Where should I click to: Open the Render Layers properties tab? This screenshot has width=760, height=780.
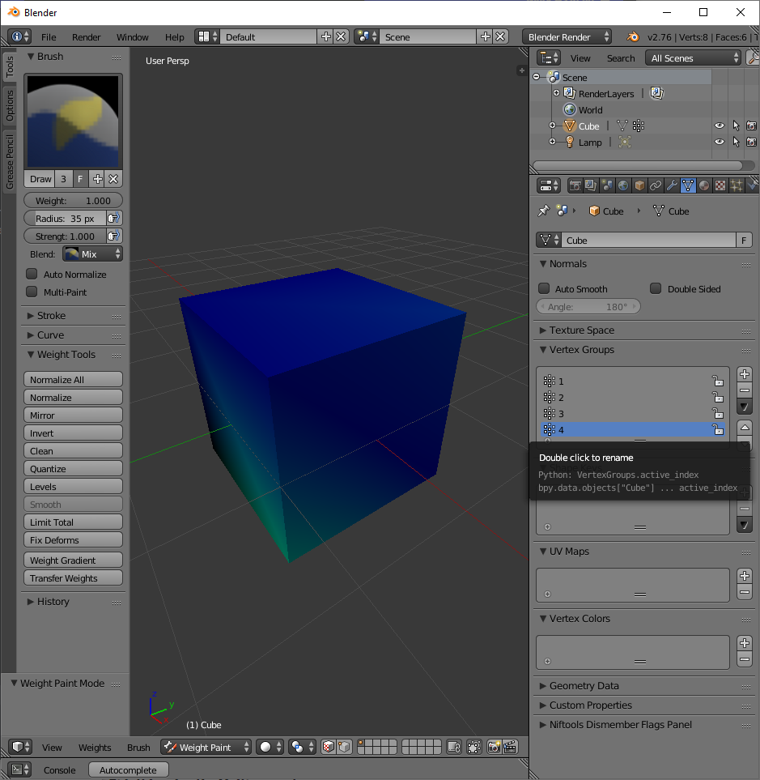click(x=591, y=185)
